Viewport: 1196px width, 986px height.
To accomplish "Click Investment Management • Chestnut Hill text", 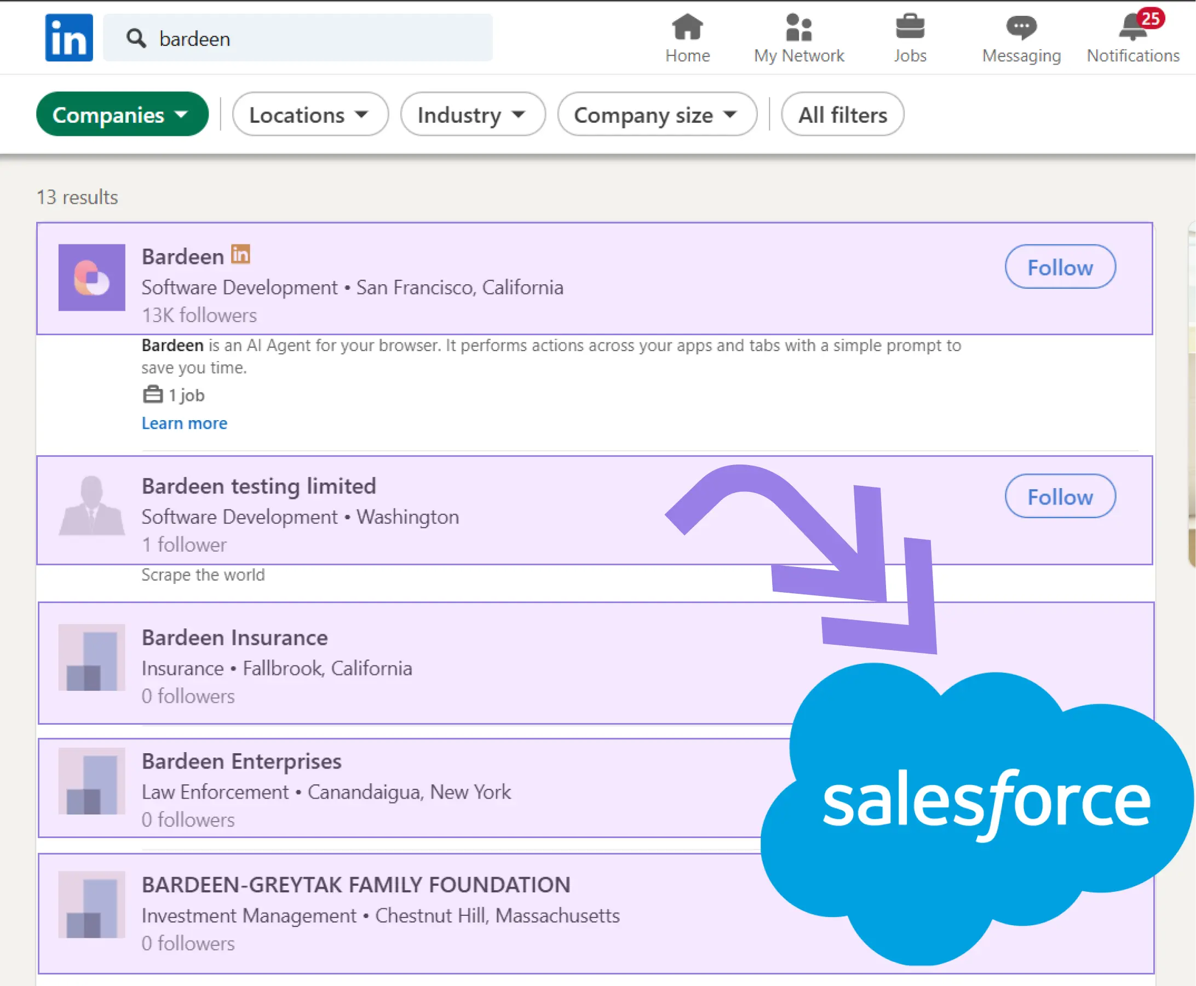I will [381, 915].
